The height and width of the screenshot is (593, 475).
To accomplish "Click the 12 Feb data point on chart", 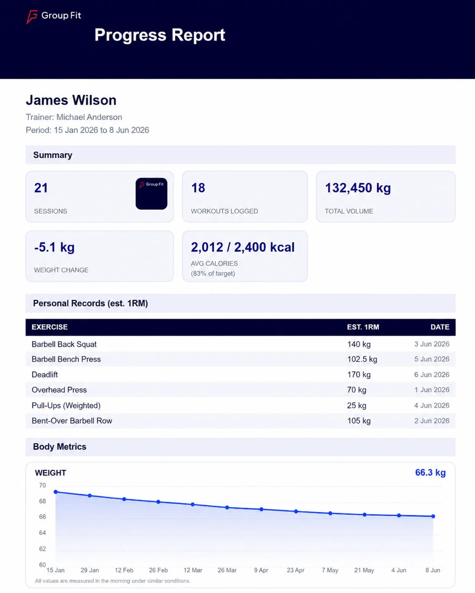I will [x=124, y=499].
